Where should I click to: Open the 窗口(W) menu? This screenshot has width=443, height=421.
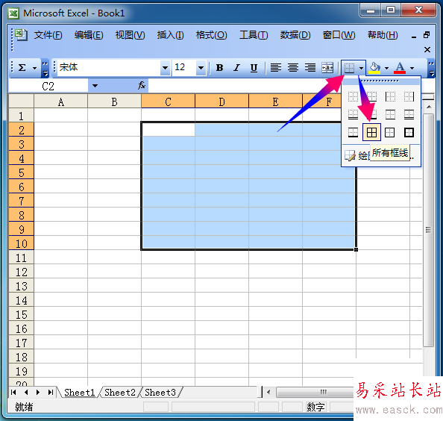[339, 35]
